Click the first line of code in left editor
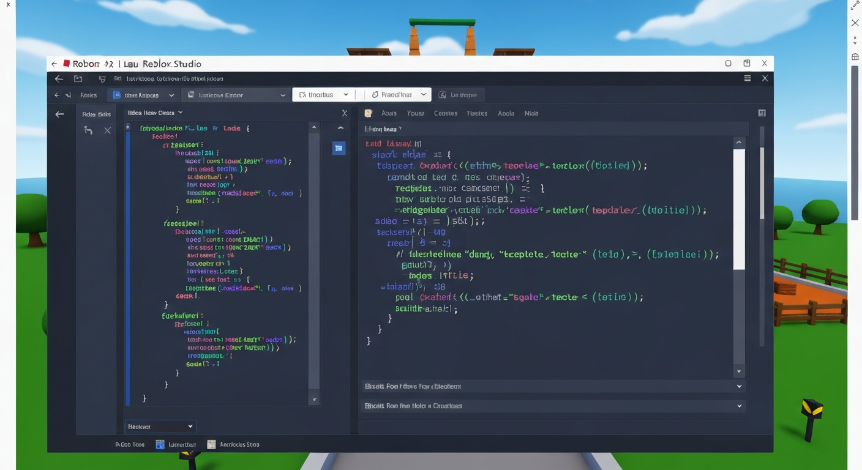Image resolution: width=862 pixels, height=470 pixels. coord(195,129)
